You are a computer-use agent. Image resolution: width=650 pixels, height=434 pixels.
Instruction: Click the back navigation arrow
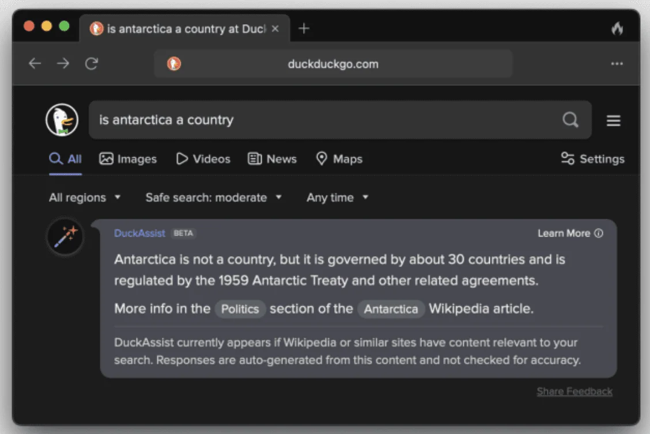click(35, 64)
